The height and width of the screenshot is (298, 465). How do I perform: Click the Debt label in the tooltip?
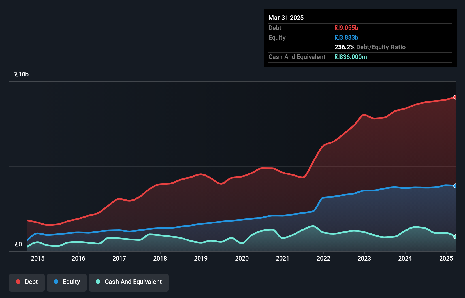275,28
